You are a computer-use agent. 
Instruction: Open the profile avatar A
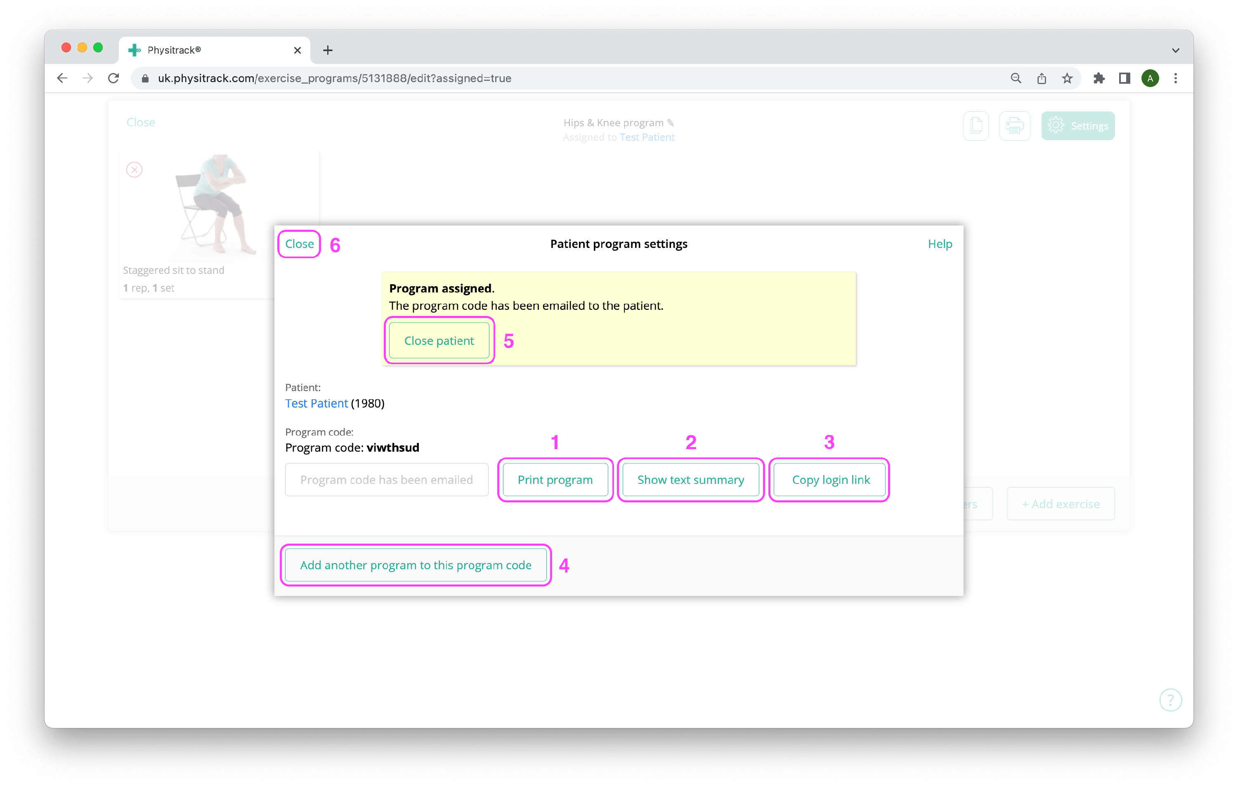tap(1150, 78)
